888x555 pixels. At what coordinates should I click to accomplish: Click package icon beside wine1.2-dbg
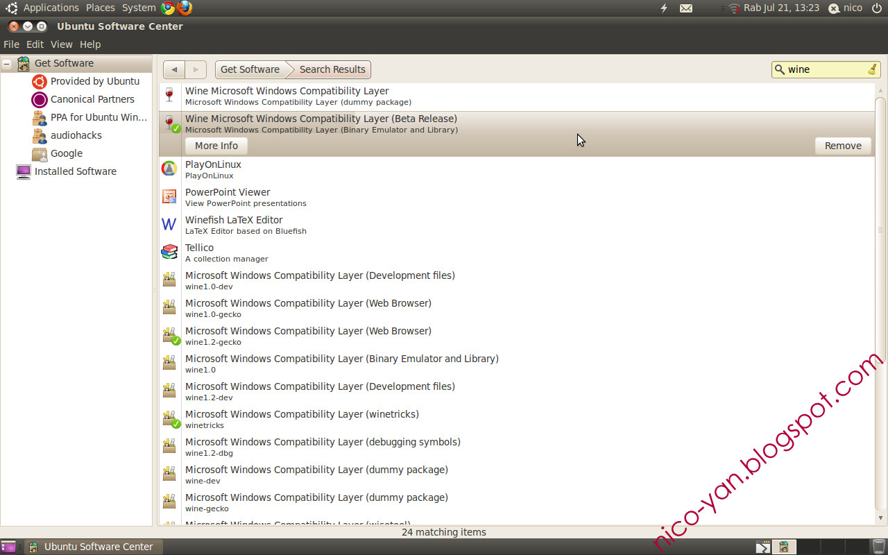coord(169,446)
